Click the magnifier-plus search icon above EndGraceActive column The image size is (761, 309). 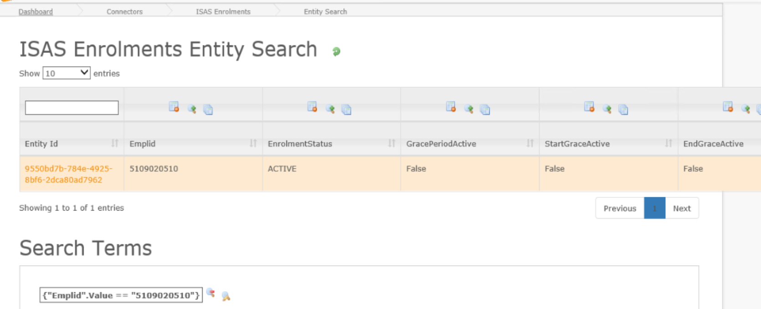(746, 109)
